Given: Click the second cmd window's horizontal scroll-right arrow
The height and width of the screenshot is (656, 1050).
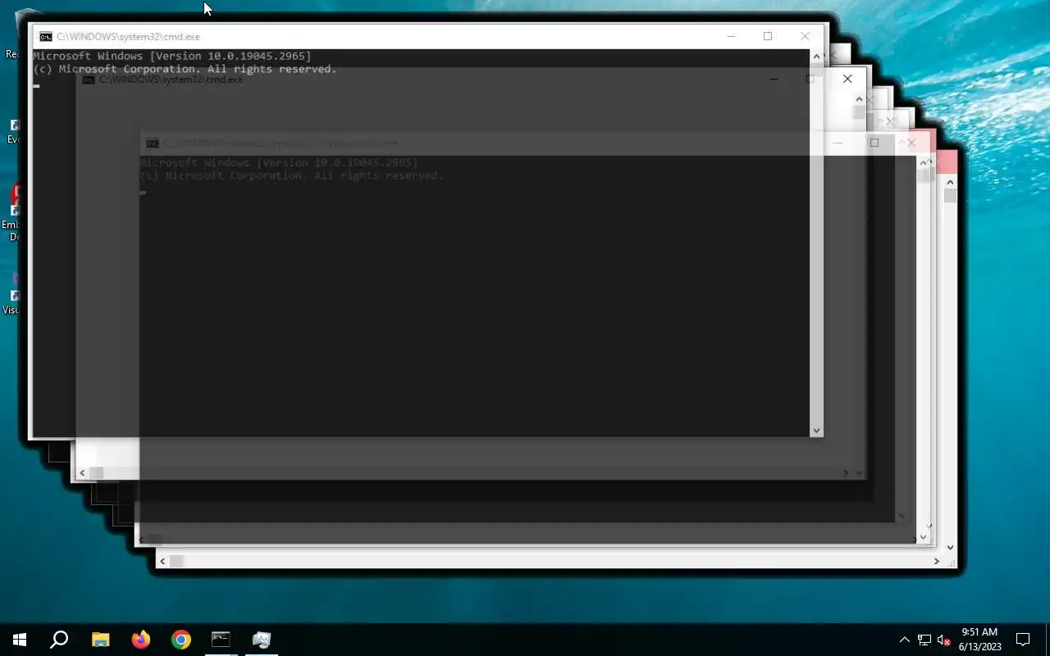Looking at the screenshot, I should (x=846, y=472).
